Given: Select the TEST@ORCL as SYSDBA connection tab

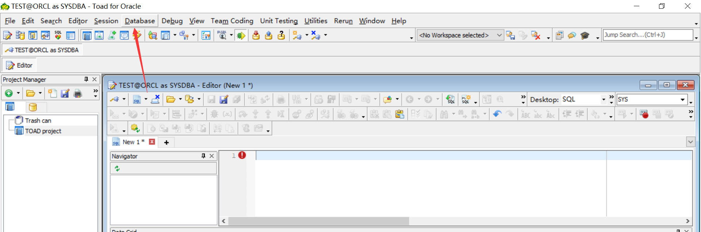Looking at the screenshot, I should [42, 50].
